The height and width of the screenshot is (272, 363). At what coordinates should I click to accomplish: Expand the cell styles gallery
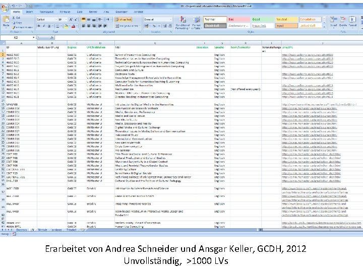pos(324,27)
